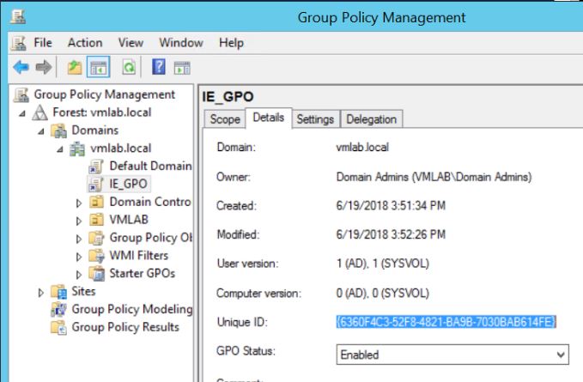This screenshot has height=382, width=583.
Task: Toggle the Show/Hide Console Tree icon
Action: click(98, 66)
